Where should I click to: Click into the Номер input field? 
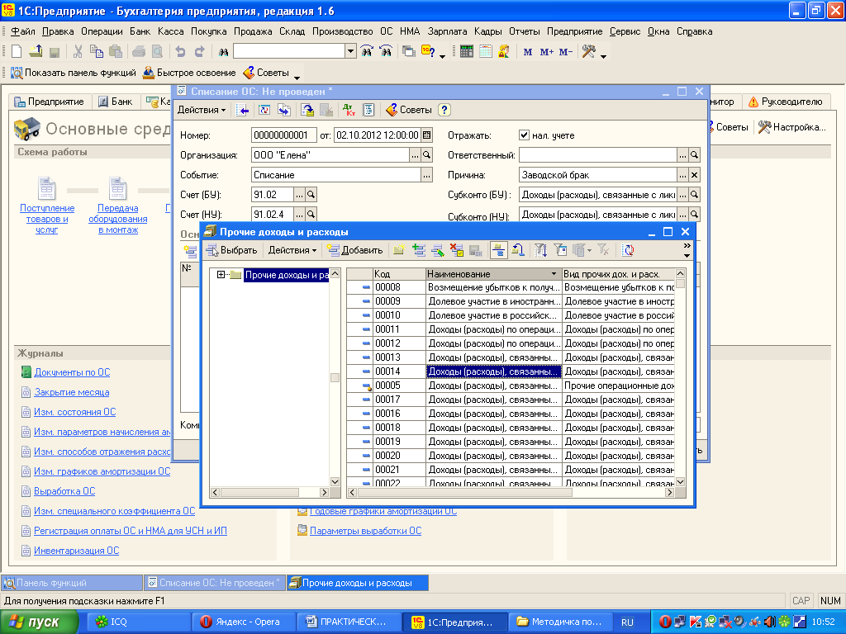click(x=284, y=135)
